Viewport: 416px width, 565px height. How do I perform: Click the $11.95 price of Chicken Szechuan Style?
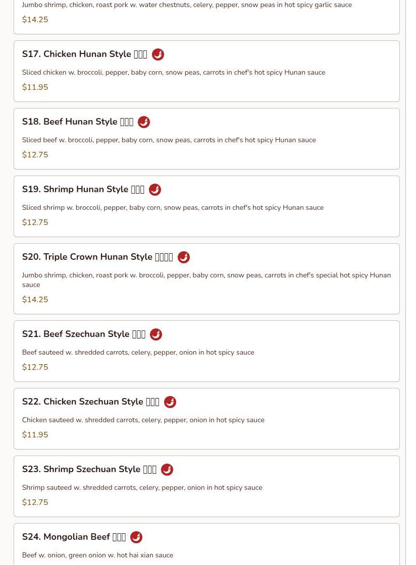pyautogui.click(x=35, y=435)
